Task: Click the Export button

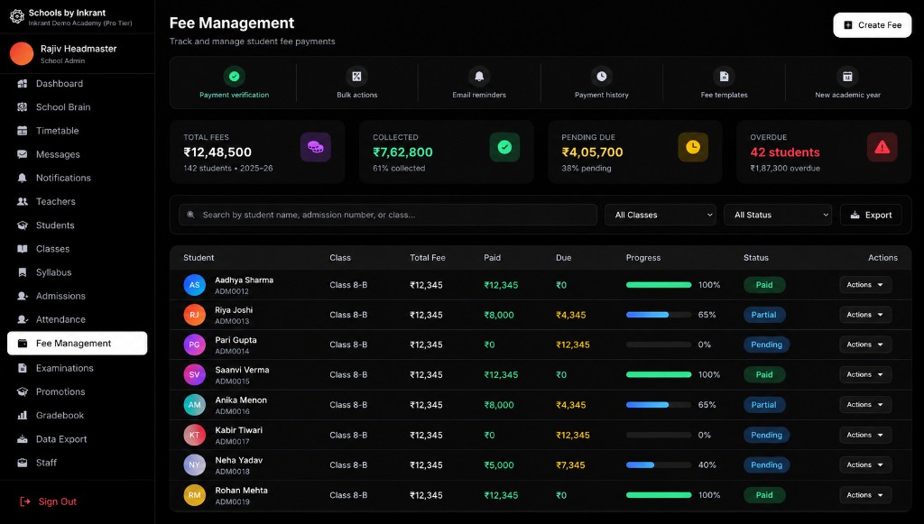Action: [871, 215]
